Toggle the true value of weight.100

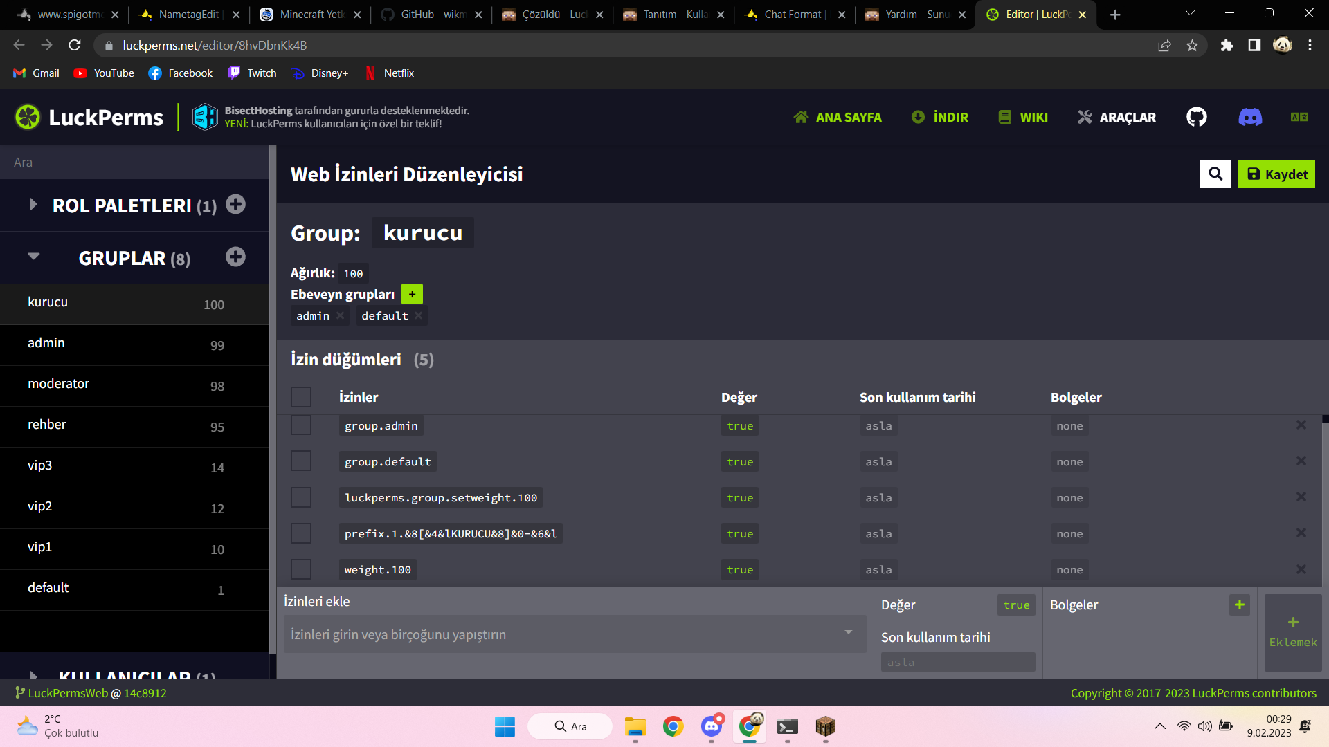click(x=740, y=570)
